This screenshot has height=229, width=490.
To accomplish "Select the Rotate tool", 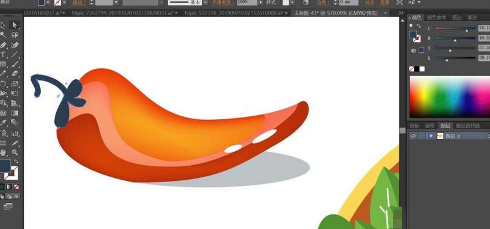I will (x=3, y=83).
